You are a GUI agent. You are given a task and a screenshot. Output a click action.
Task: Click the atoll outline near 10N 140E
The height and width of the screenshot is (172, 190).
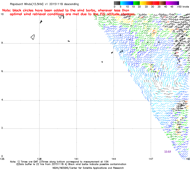61,17
